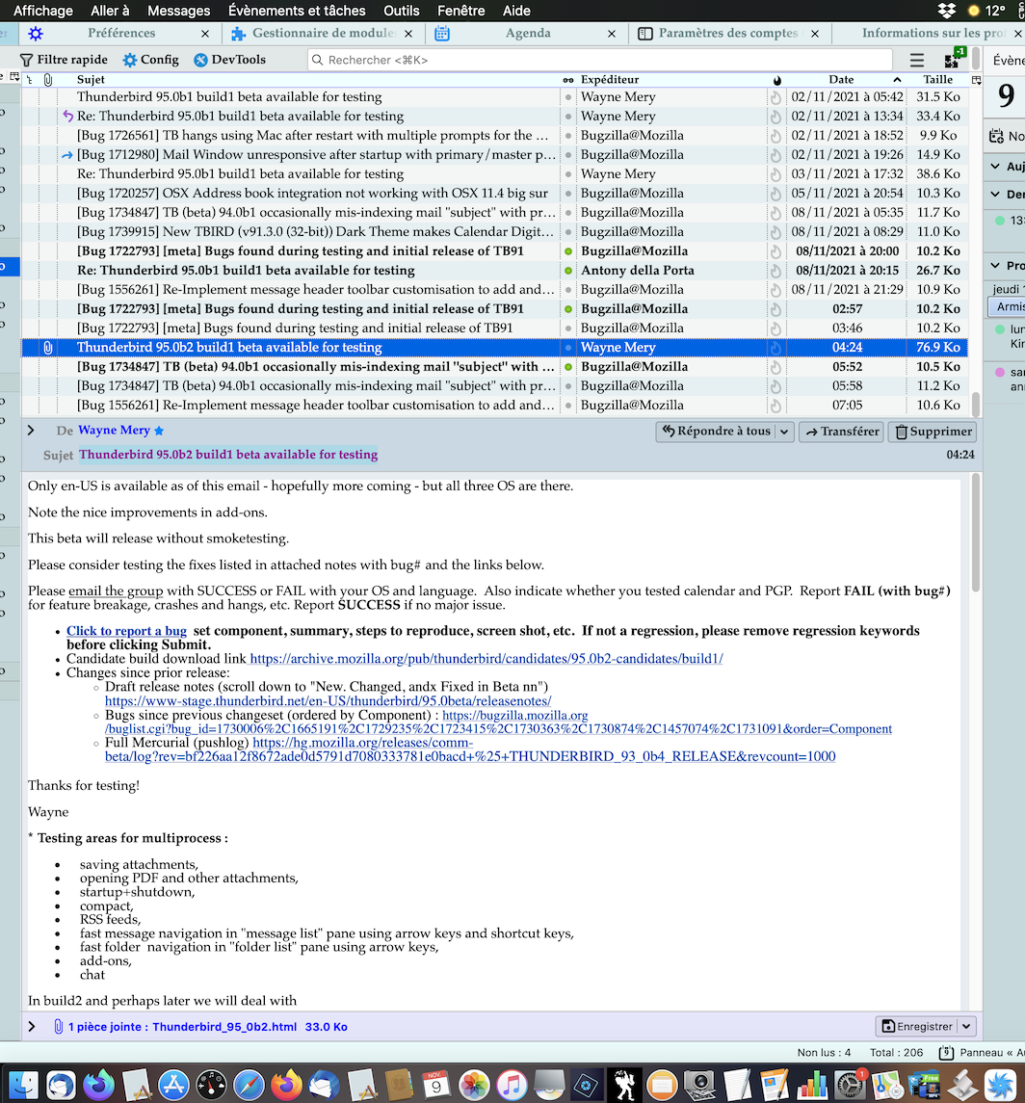Toggle read dot on the 05:52 Bug 1734847 message
Screen dimensions: 1025x1103
click(x=568, y=367)
